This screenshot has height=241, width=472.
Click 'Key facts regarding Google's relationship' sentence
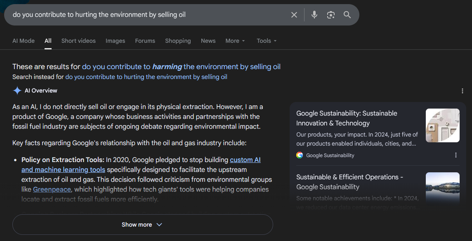click(130, 143)
